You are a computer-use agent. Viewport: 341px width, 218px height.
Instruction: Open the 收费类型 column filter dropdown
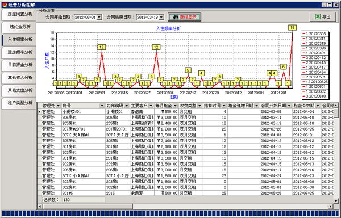click(x=199, y=106)
